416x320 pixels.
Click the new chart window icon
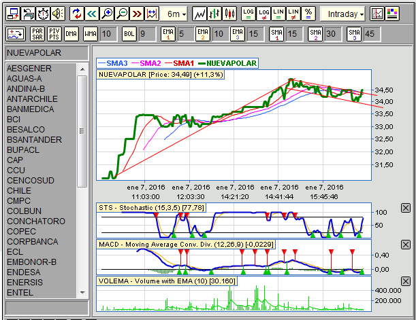pyautogui.click(x=13, y=14)
